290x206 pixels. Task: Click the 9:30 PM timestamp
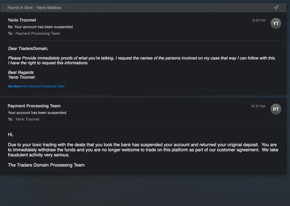[259, 21]
